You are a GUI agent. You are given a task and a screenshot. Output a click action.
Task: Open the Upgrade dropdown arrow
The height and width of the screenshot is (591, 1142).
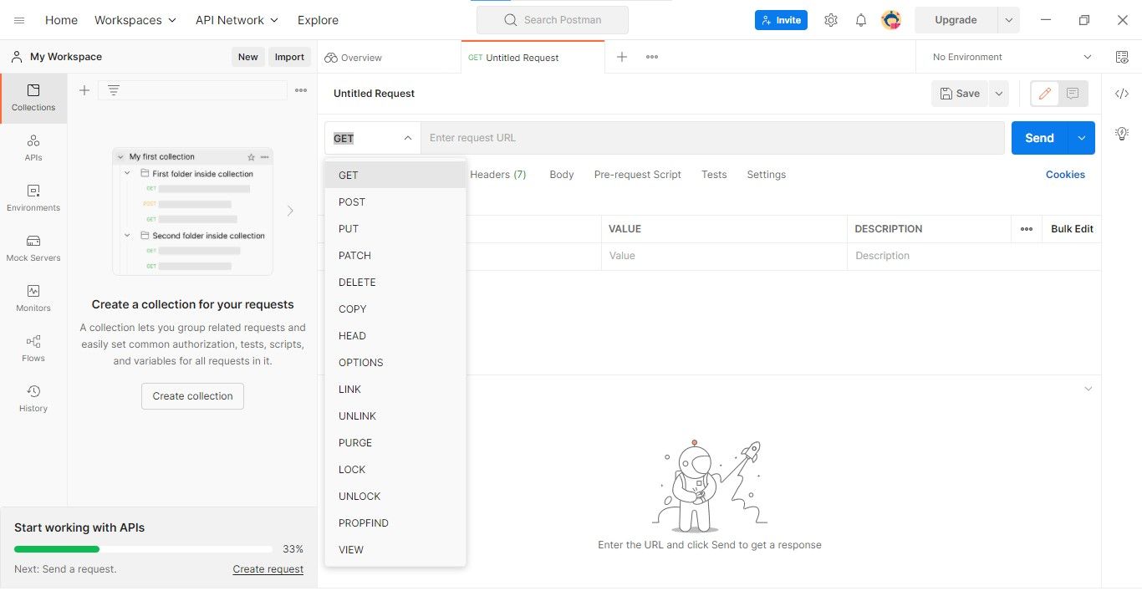[1009, 20]
